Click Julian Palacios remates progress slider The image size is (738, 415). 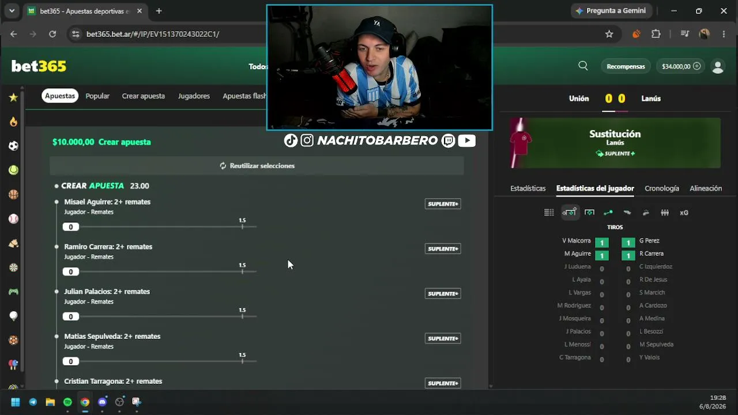click(160, 317)
